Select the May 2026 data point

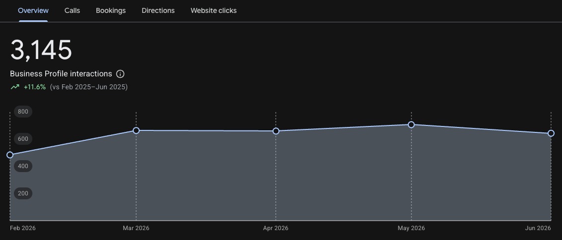pos(411,125)
